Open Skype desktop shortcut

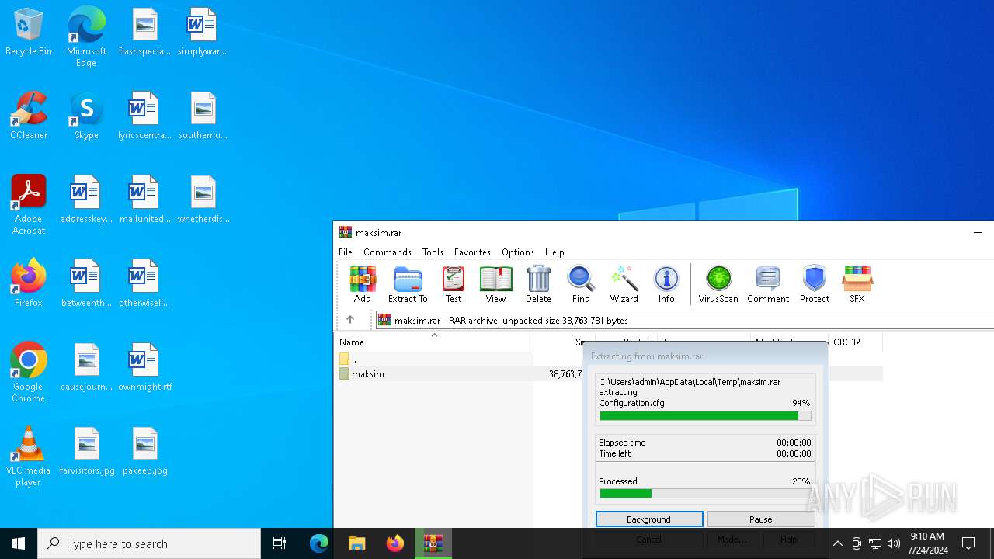(x=86, y=116)
